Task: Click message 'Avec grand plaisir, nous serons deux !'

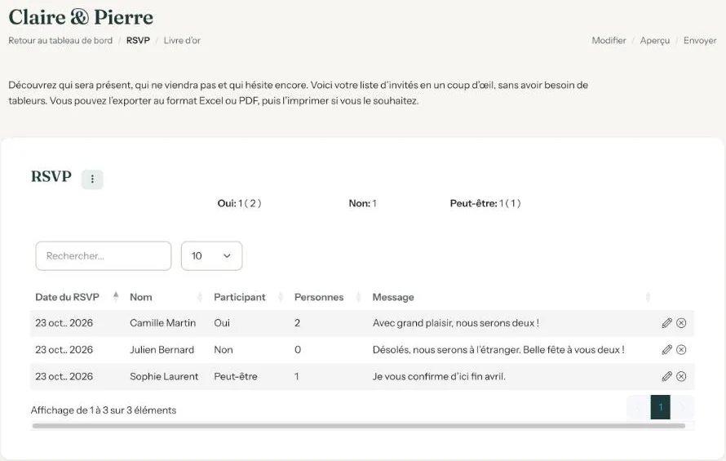Action: click(x=456, y=323)
